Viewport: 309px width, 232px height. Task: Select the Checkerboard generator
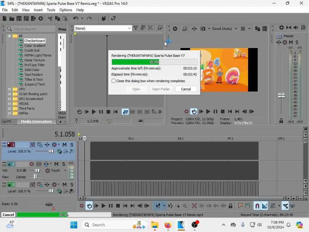34,41
